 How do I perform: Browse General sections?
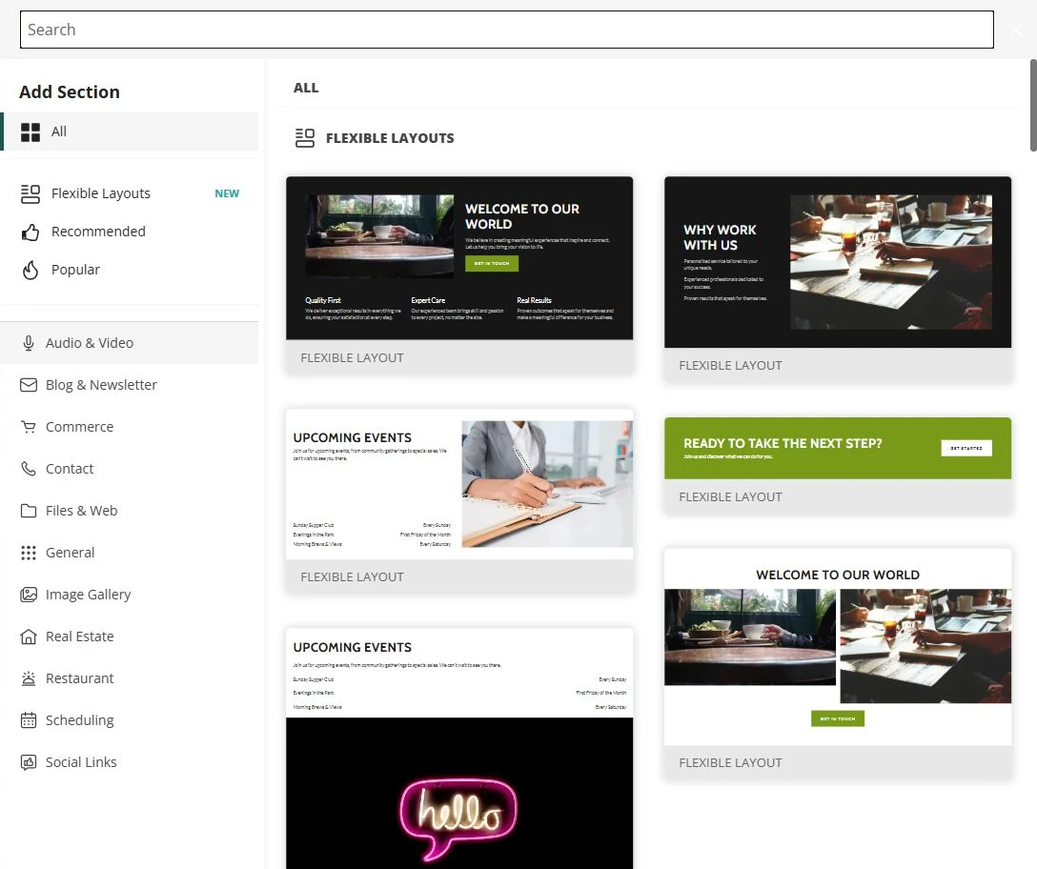click(130, 553)
